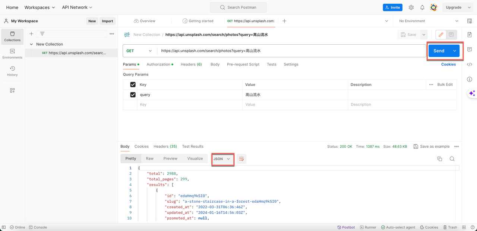477x231 pixels.
Task: Switch to the Getting started tab
Action: [x=198, y=21]
